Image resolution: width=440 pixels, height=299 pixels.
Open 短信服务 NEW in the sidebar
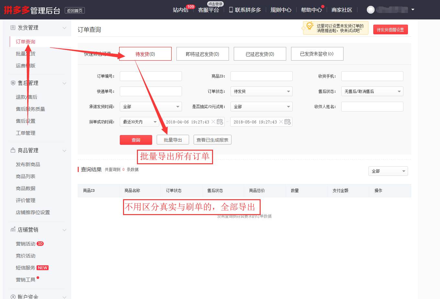[32, 268]
